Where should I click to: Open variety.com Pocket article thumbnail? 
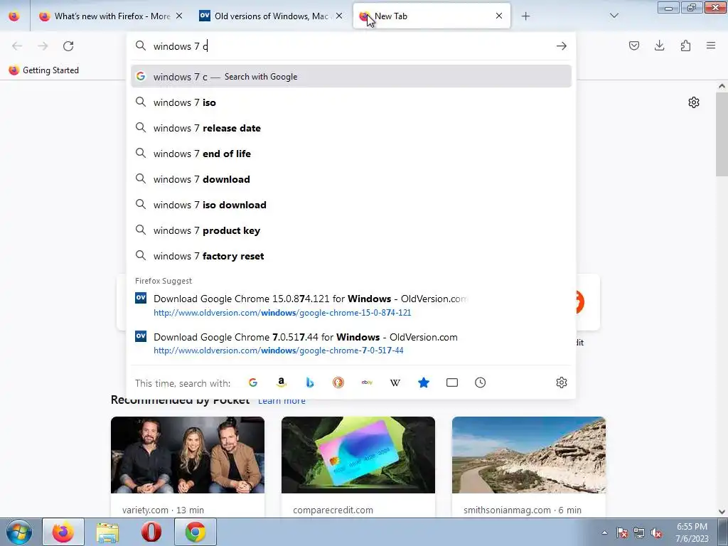(x=188, y=455)
